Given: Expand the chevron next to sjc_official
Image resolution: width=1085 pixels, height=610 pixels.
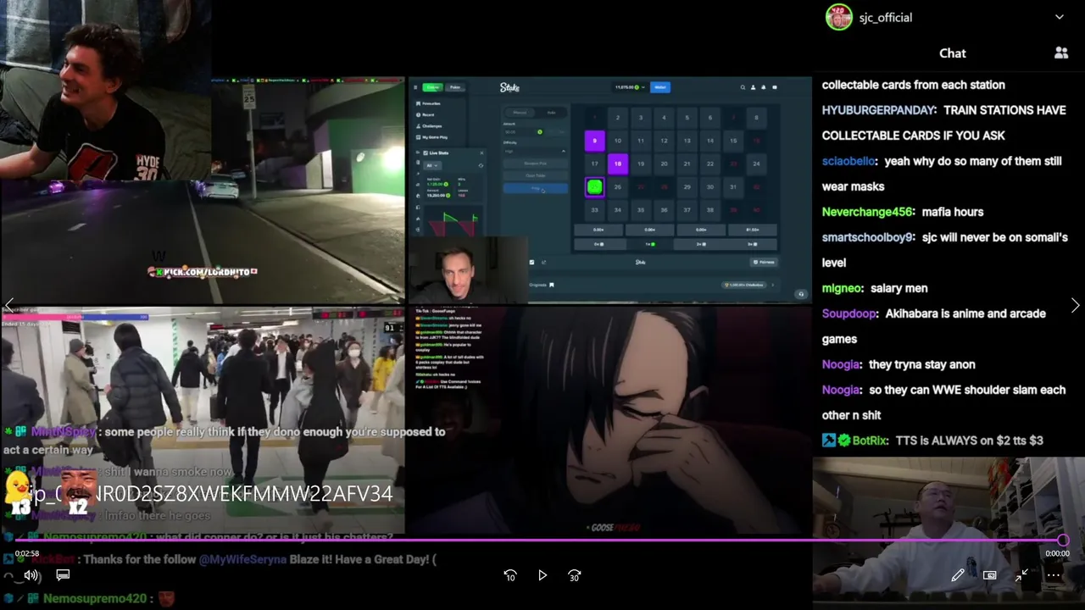Looking at the screenshot, I should (1060, 17).
